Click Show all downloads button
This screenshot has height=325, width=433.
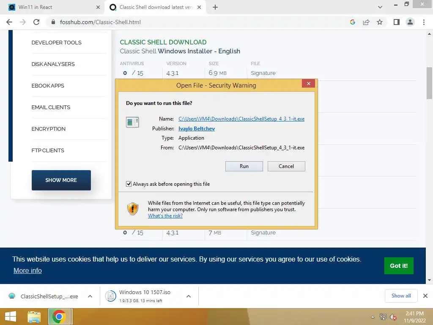401,296
